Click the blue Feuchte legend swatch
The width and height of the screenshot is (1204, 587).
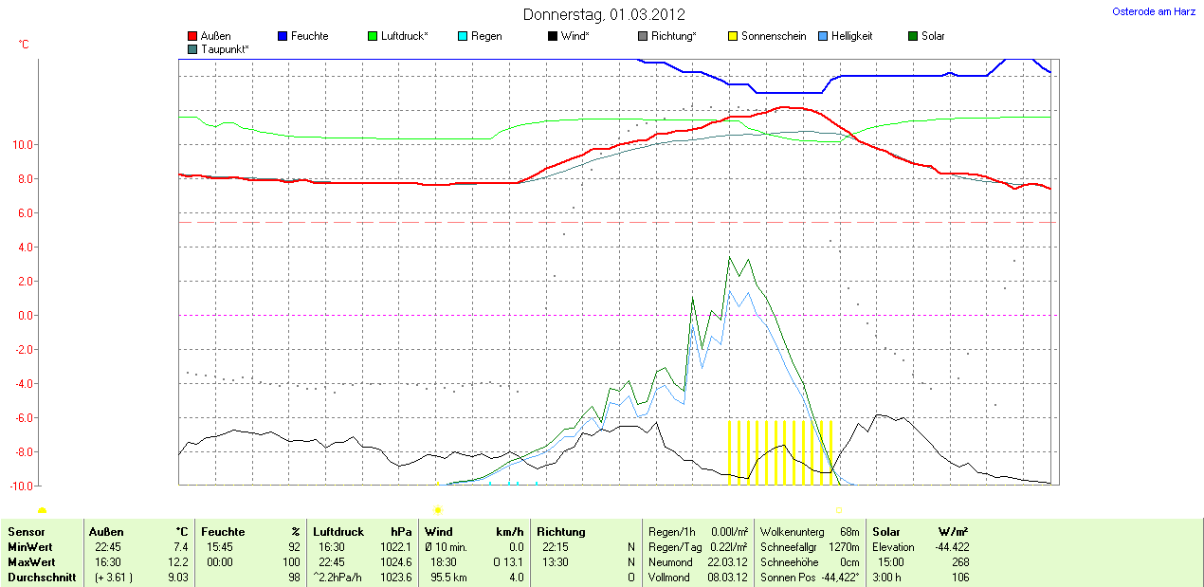(283, 36)
